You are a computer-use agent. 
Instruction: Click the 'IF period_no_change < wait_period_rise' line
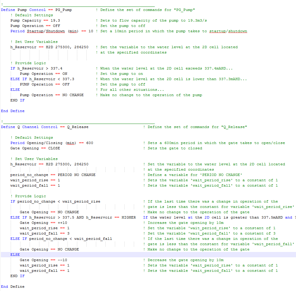click(x=55, y=201)
